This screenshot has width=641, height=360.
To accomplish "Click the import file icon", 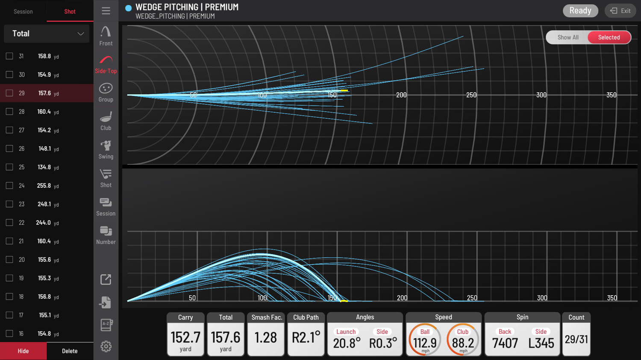I will (x=106, y=302).
